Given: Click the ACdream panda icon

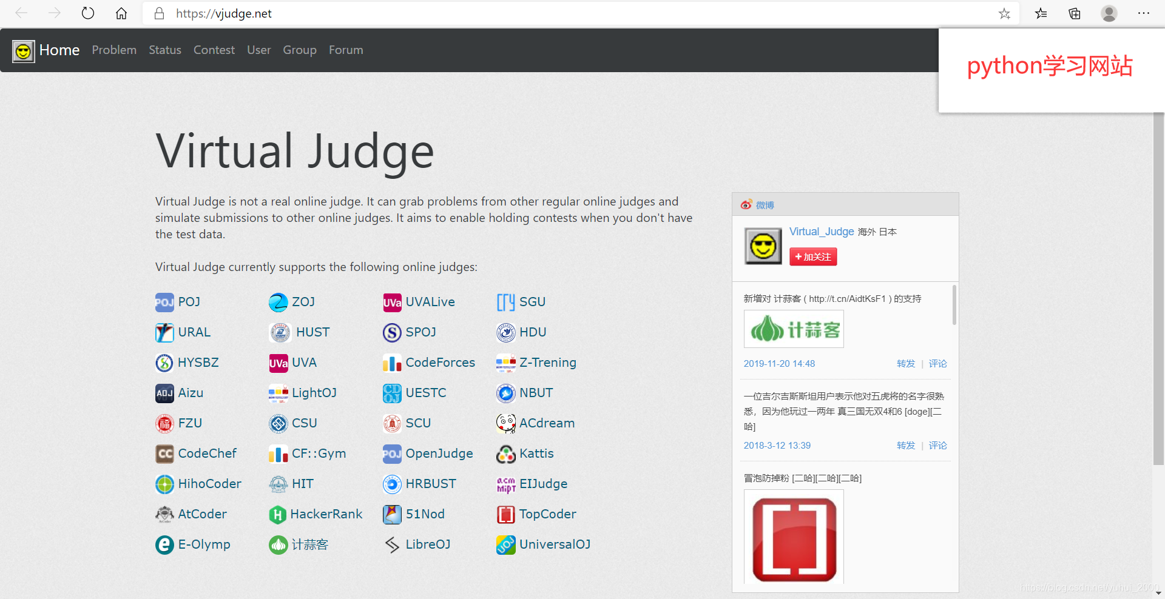Looking at the screenshot, I should (x=506, y=423).
